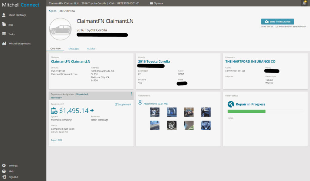
Task: Click the Repair in Progress status link
Action: (x=250, y=104)
